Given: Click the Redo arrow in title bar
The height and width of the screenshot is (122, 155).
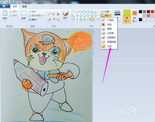Looking at the screenshot, I should pyautogui.click(x=15, y=2).
